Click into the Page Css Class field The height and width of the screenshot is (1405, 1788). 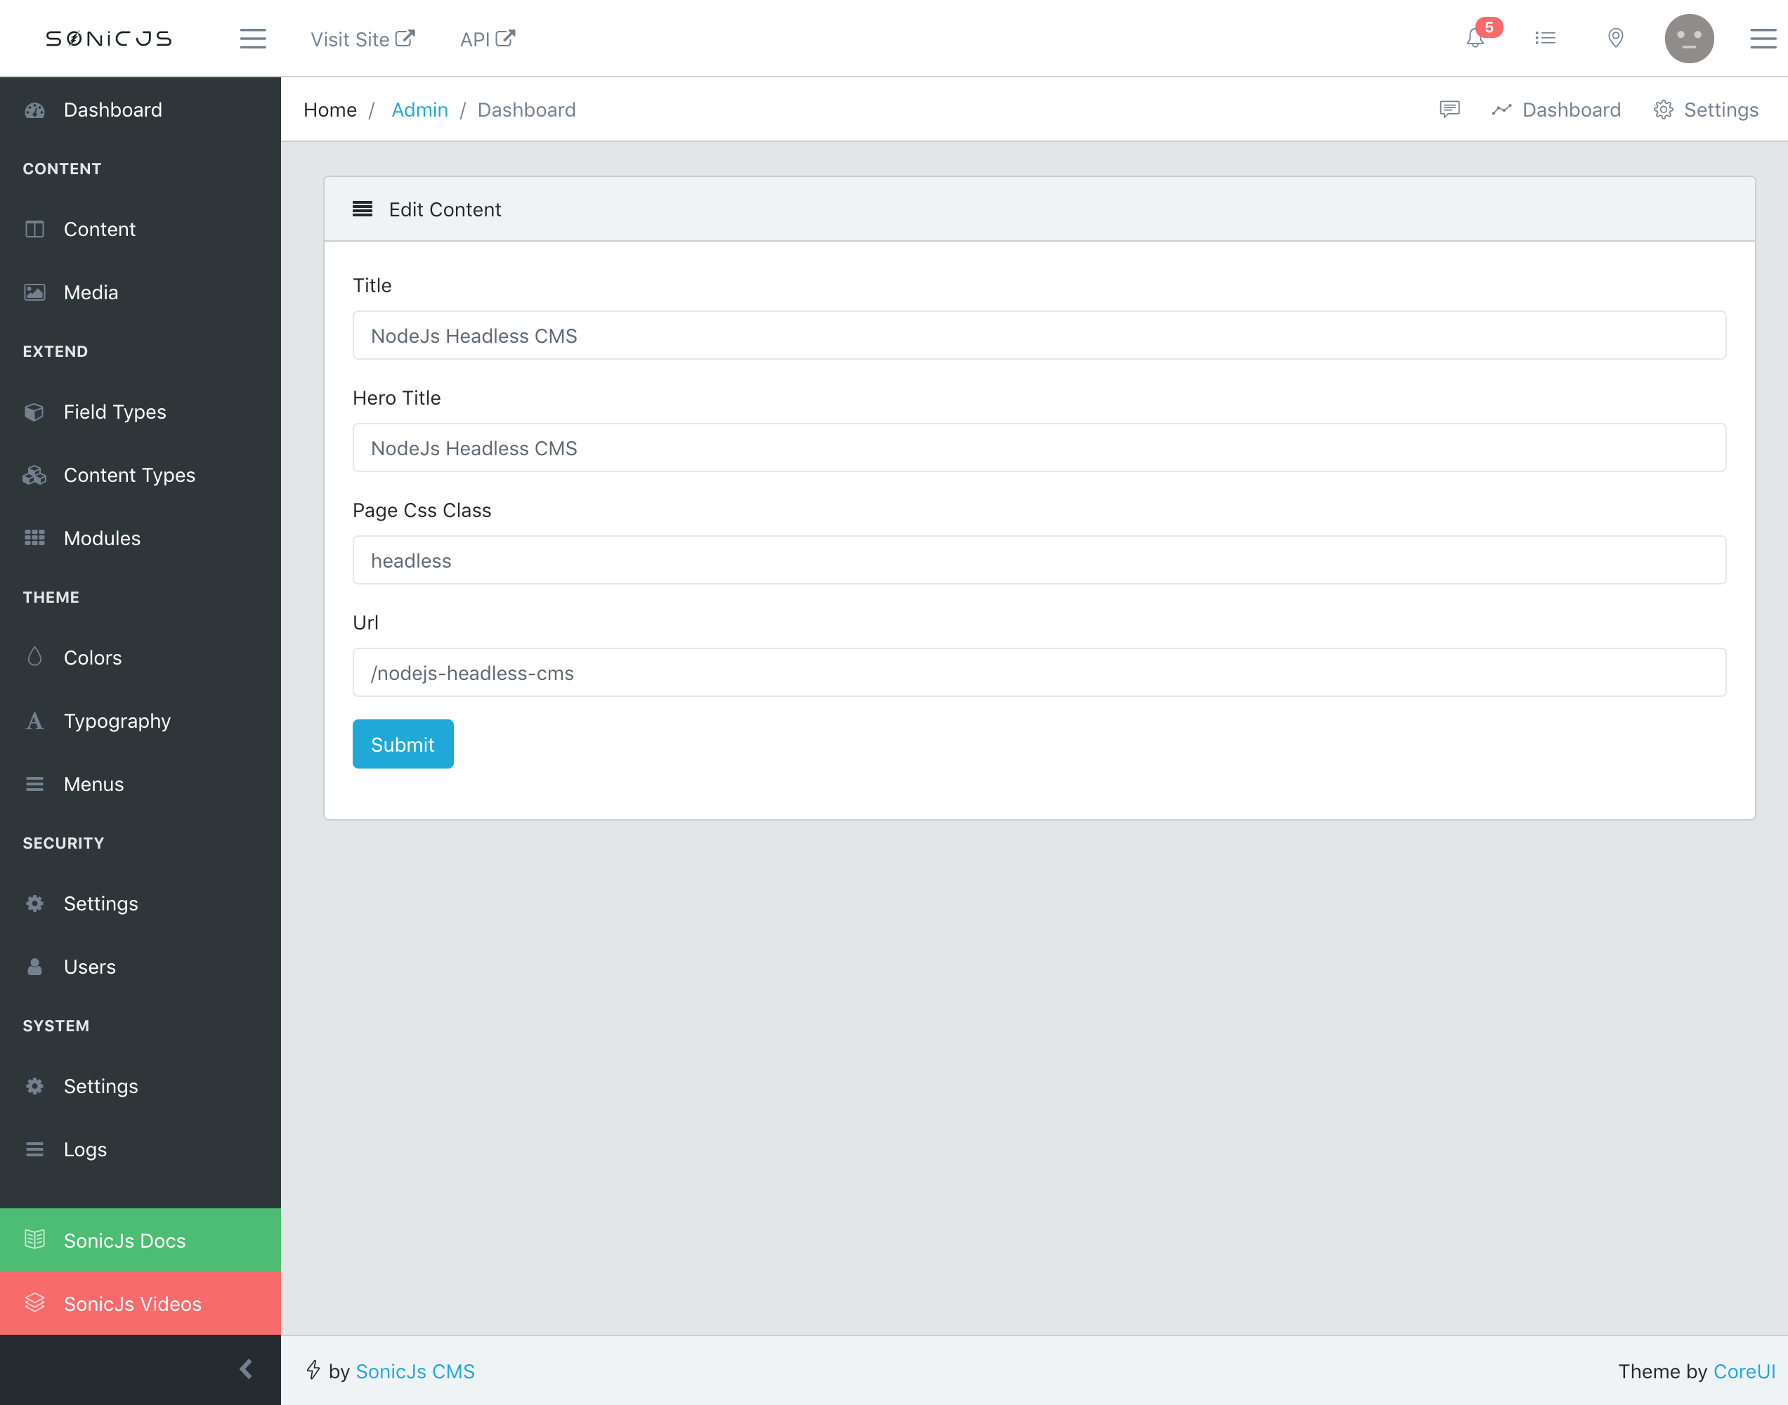[x=1039, y=560]
